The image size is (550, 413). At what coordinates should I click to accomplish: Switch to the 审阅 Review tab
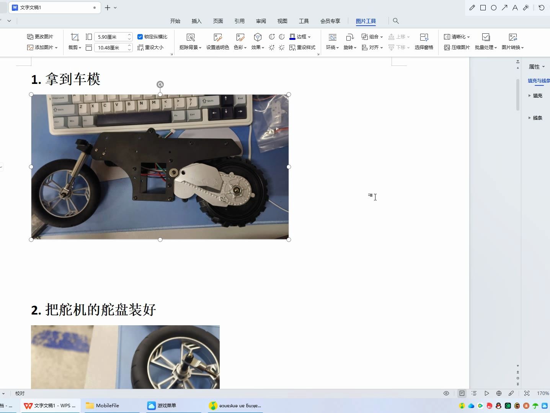click(261, 21)
